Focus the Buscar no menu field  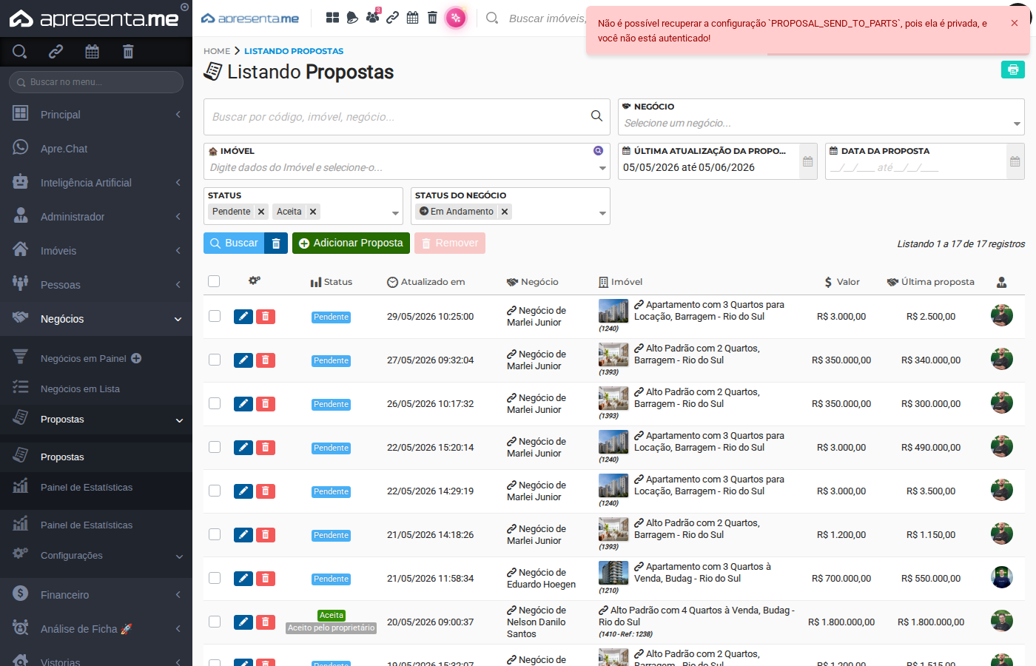pos(96,82)
